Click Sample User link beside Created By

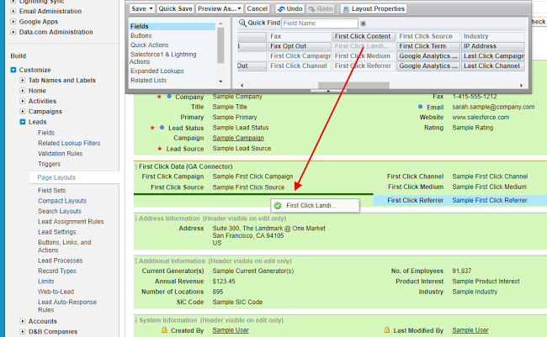[231, 330]
